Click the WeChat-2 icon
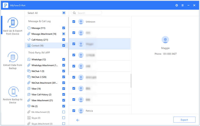200x126 pixels. pyautogui.click(x=29, y=77)
